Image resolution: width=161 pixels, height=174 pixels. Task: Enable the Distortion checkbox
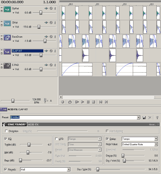pyautogui.click(x=6, y=131)
